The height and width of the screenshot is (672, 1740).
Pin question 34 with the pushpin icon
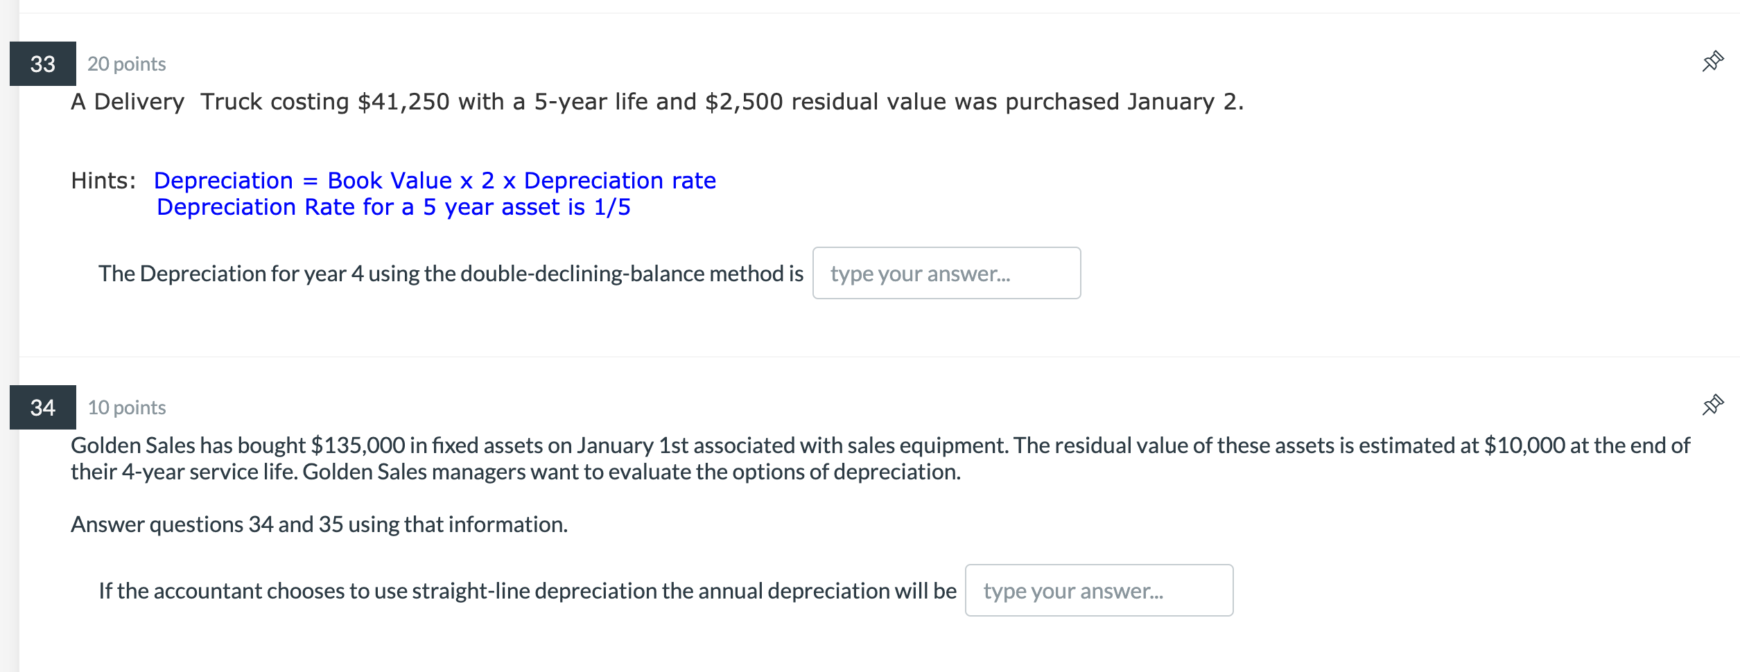pos(1712,405)
